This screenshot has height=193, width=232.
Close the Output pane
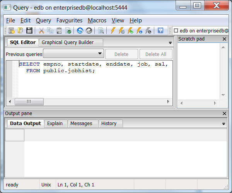tap(224, 113)
